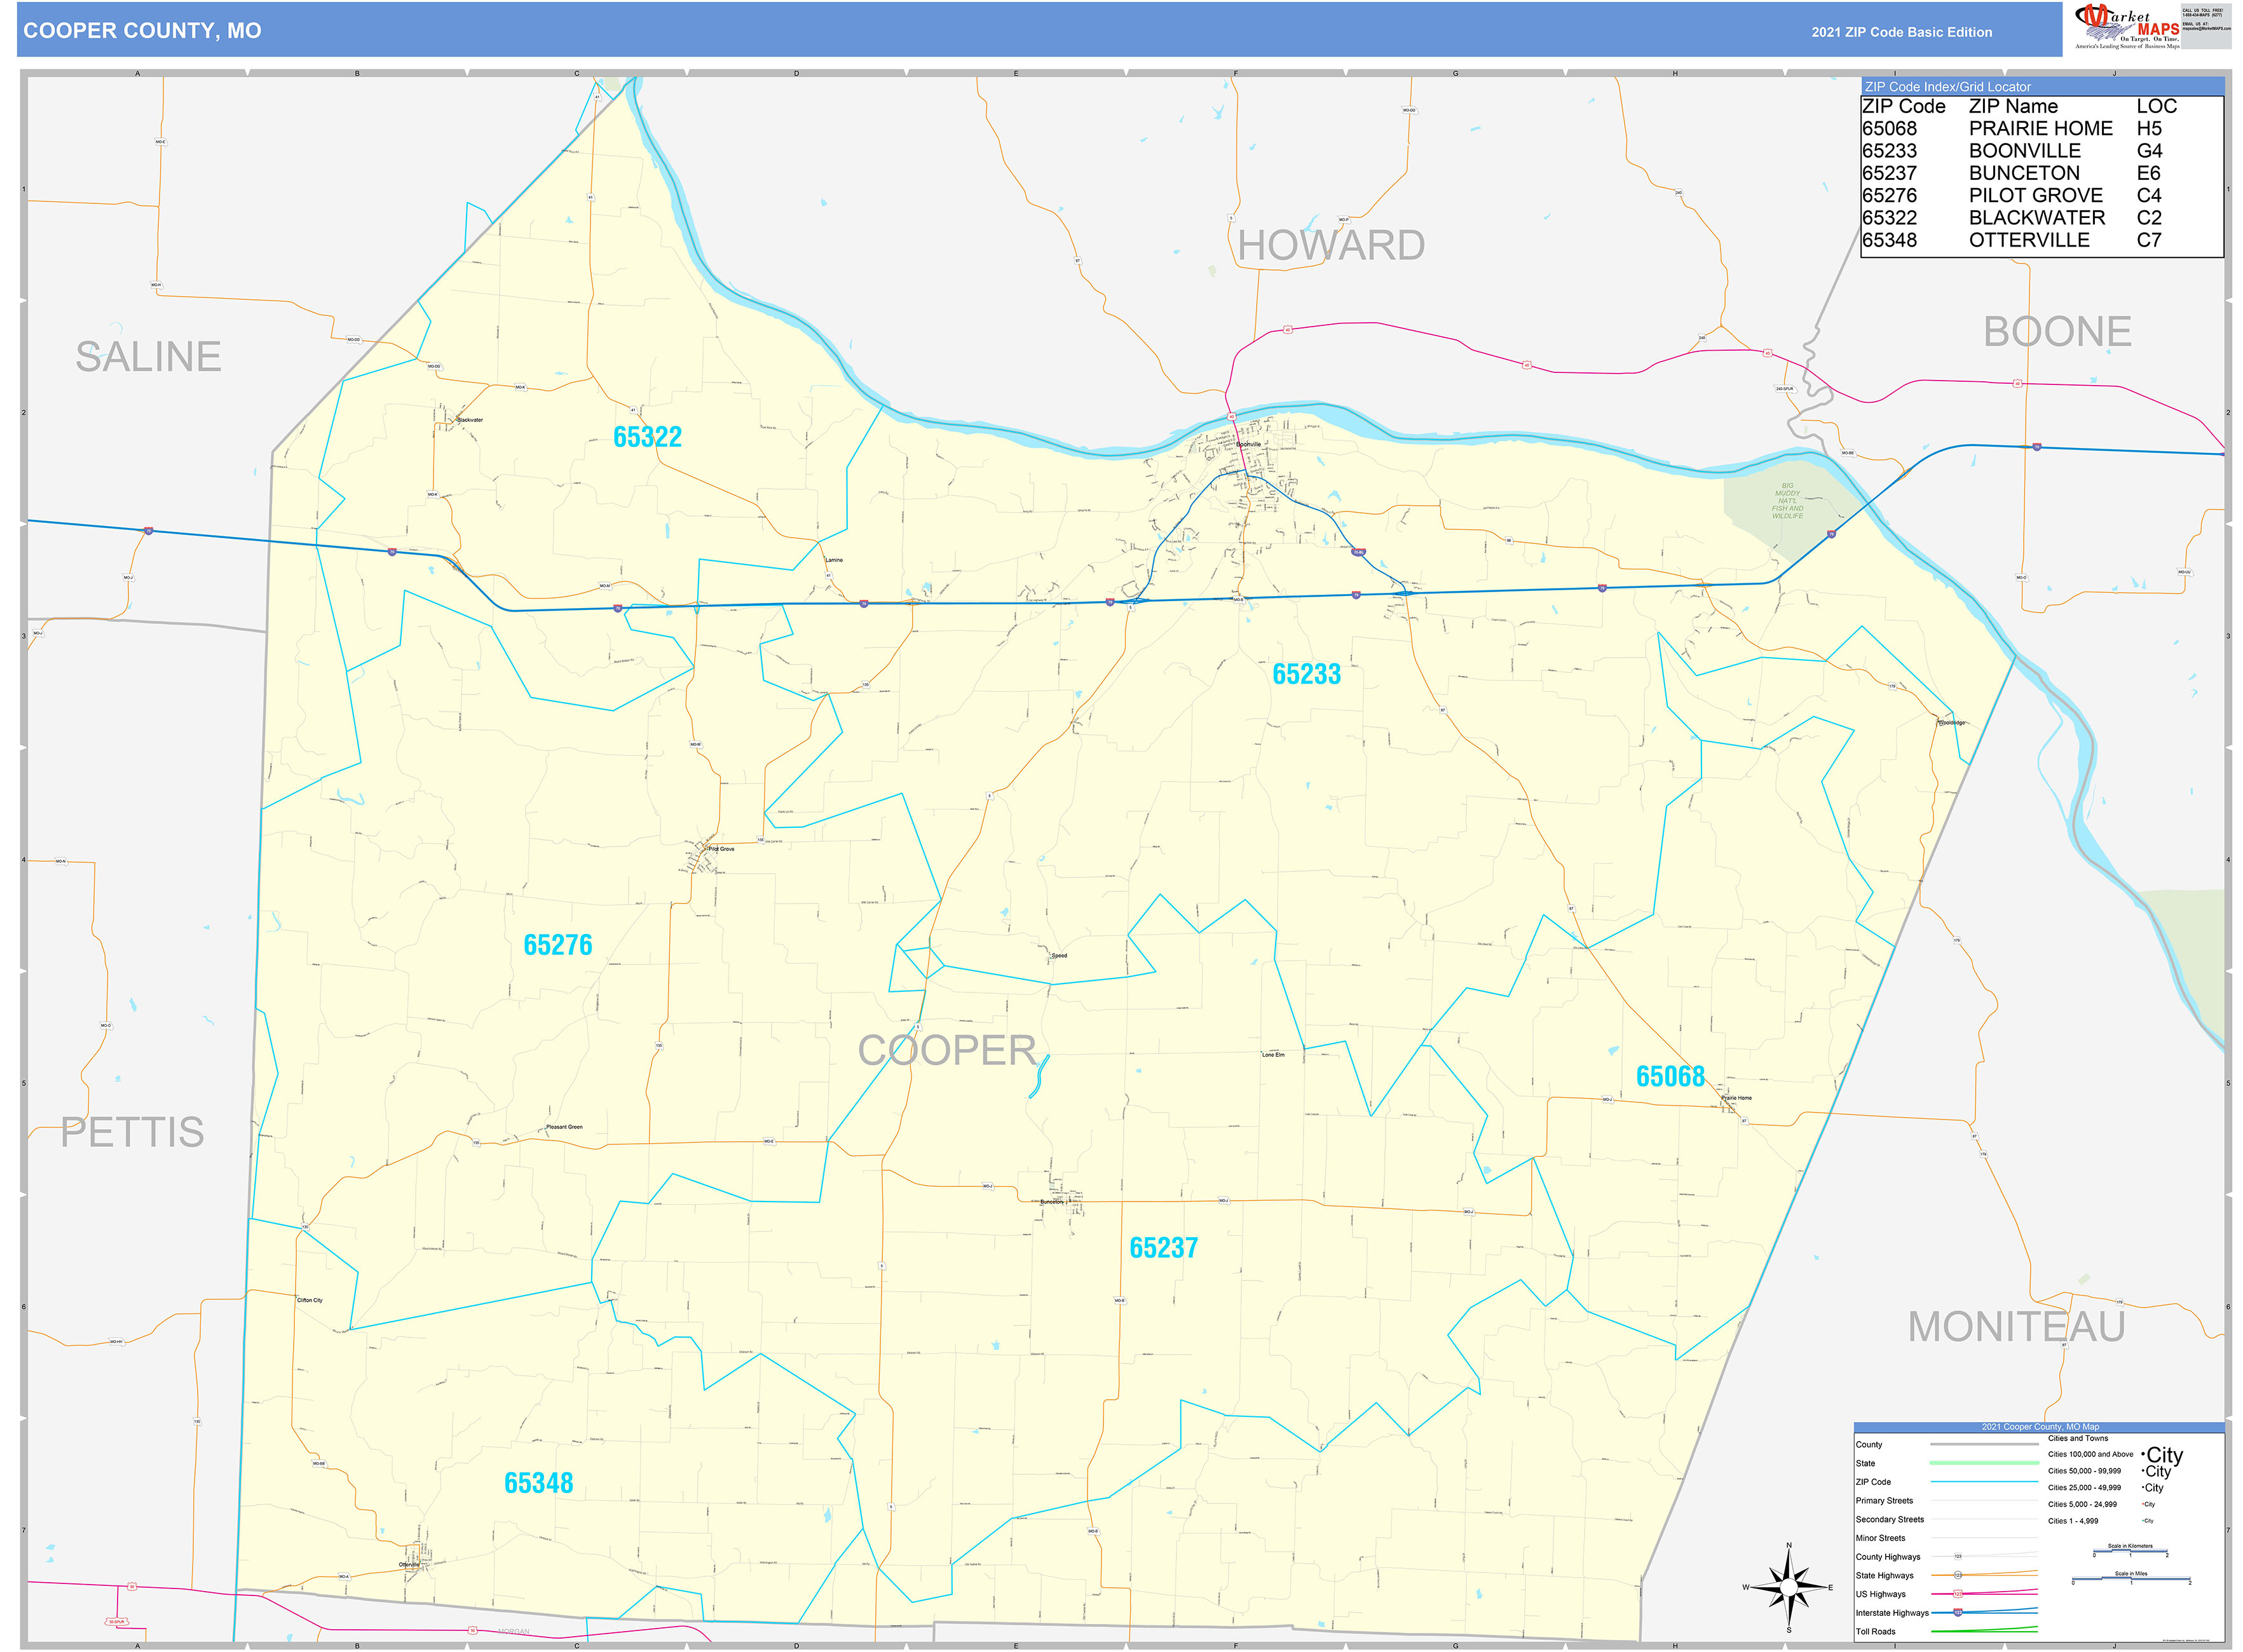Click the 'Cities 100,000 and Above' legend entry
The height and width of the screenshot is (1652, 2243).
[2091, 1455]
